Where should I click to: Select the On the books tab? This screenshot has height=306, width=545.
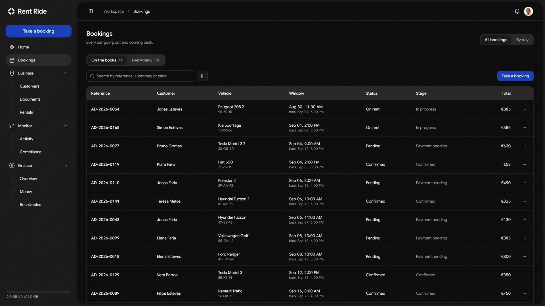click(107, 60)
